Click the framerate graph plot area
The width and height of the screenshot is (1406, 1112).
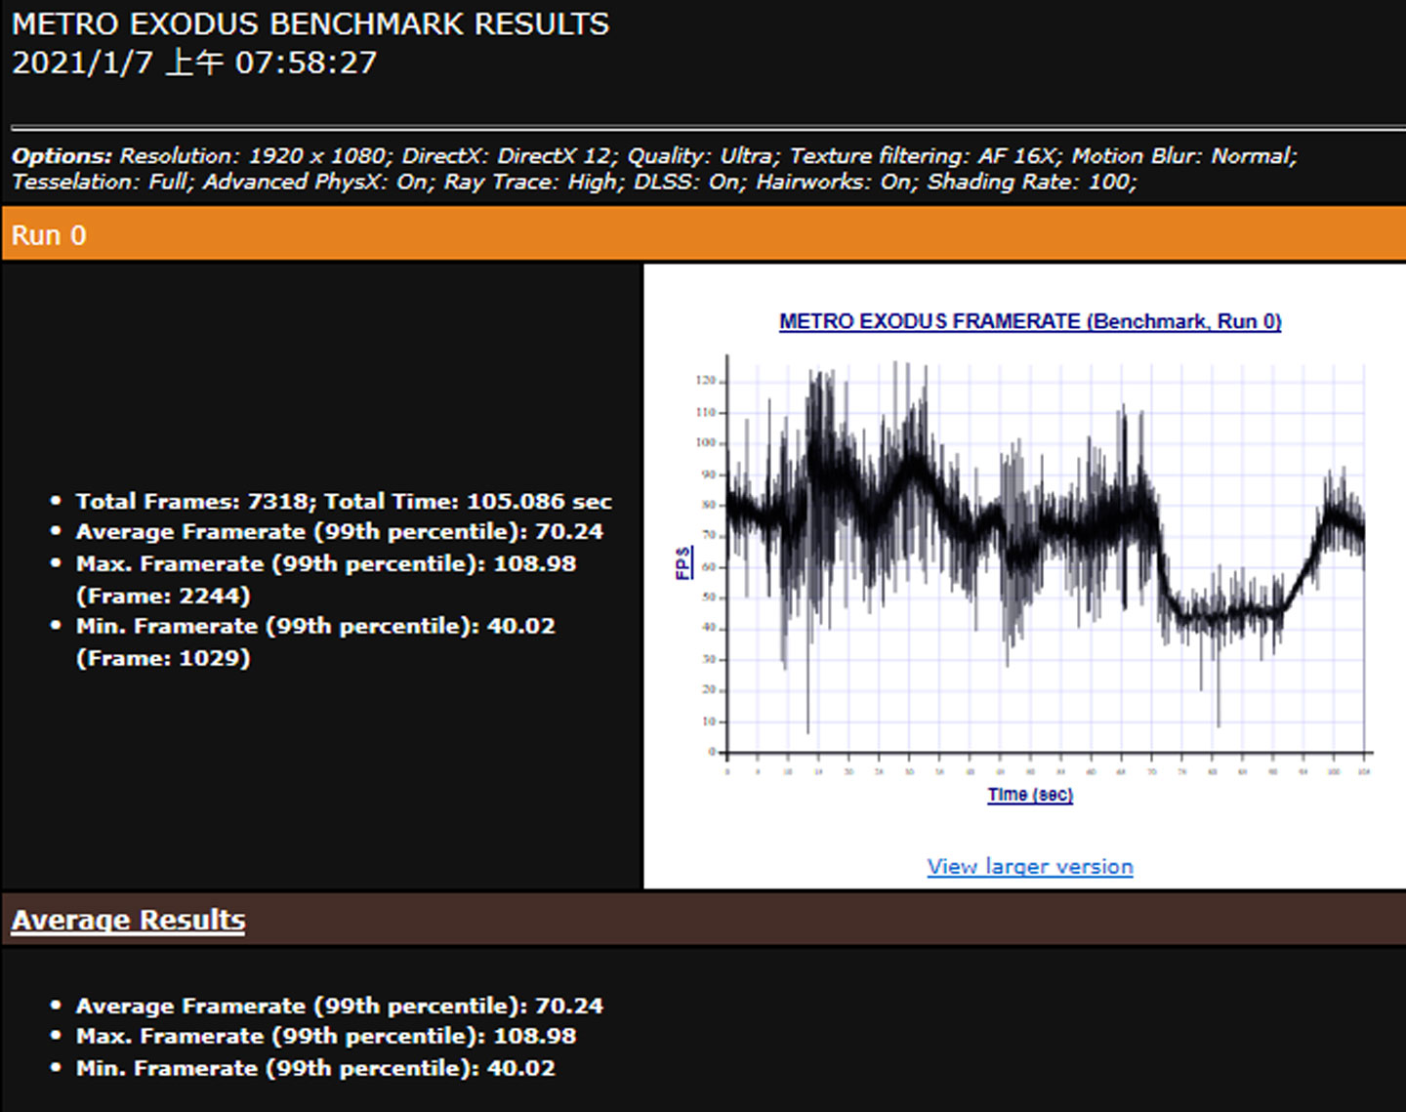[1045, 556]
